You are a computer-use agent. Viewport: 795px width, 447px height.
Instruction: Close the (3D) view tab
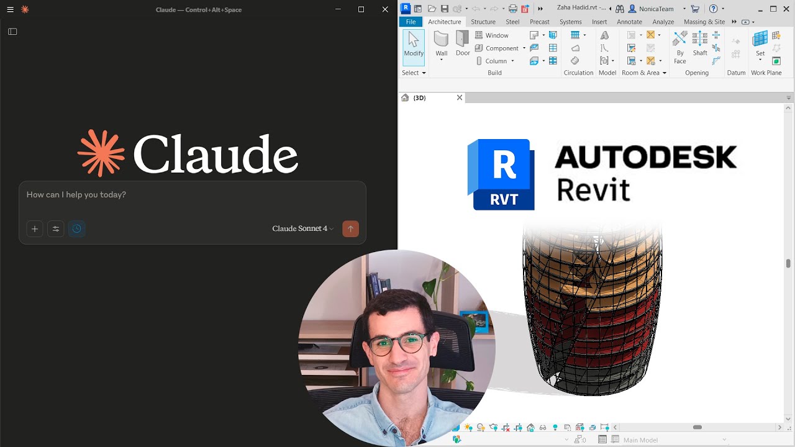pos(460,97)
